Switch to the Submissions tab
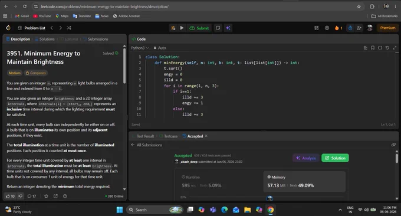 coord(96,39)
